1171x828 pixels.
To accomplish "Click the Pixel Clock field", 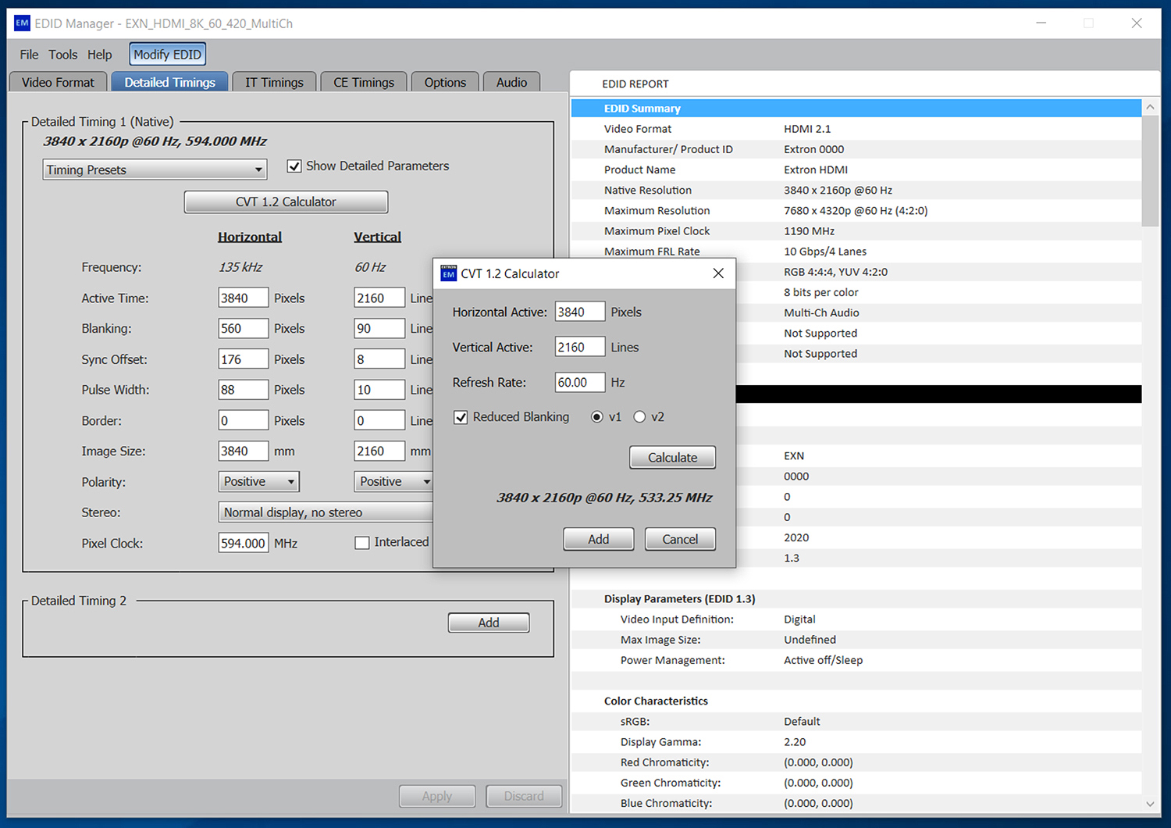I will (x=244, y=543).
